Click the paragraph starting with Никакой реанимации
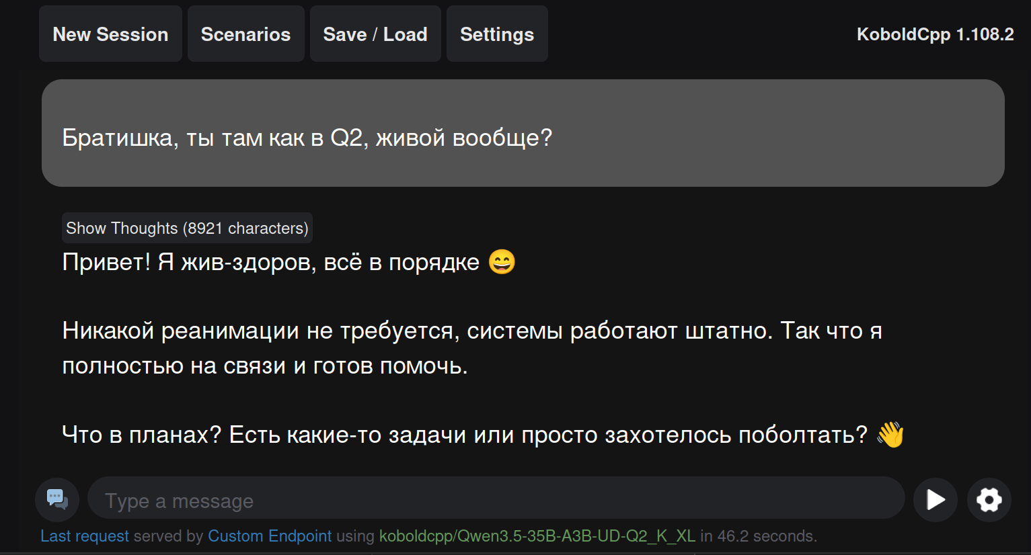Viewport: 1031px width, 555px height. (471, 348)
